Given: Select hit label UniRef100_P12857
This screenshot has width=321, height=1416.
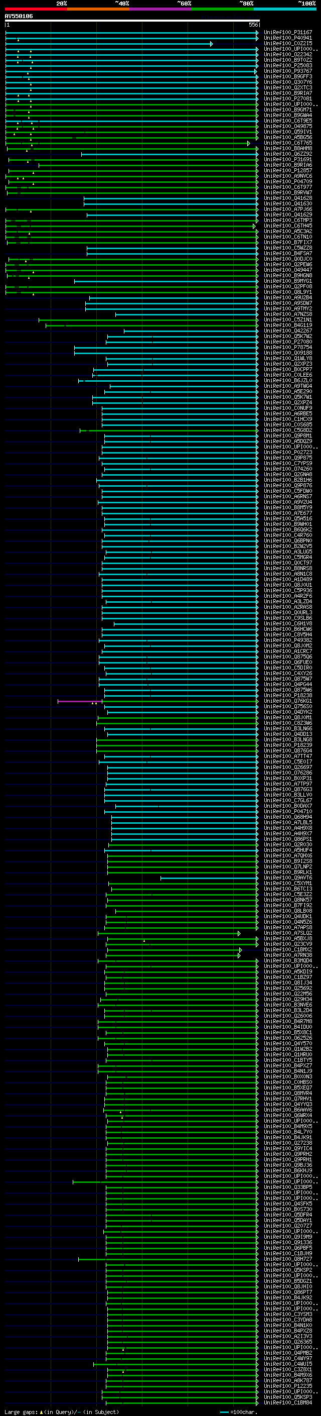Looking at the screenshot, I should 288,170.
